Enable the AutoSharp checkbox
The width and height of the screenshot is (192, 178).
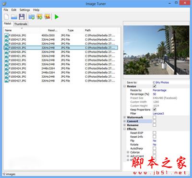point(155,148)
